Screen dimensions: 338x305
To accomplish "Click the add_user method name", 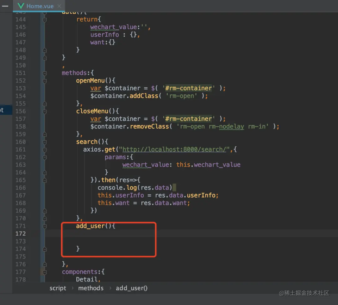I will pyautogui.click(x=90, y=226).
